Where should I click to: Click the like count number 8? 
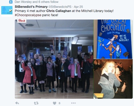coord(59,103)
